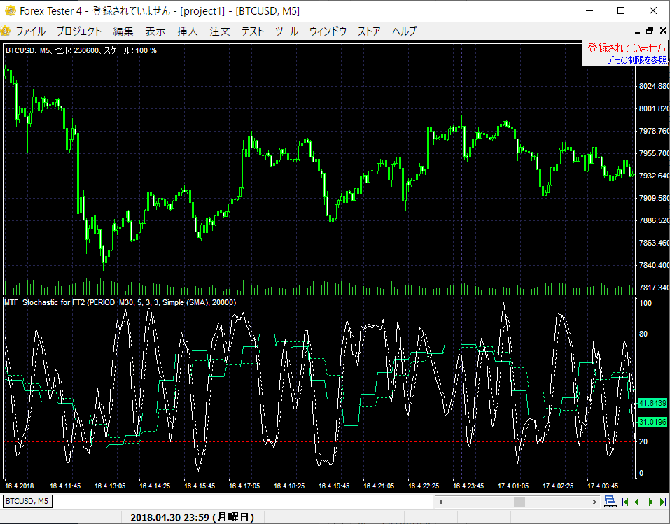Click the 41.6439 stochastic value label
The image size is (670, 524).
[652, 403]
